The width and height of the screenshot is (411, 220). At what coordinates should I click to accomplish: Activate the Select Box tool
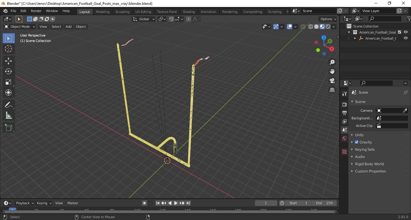click(8, 38)
